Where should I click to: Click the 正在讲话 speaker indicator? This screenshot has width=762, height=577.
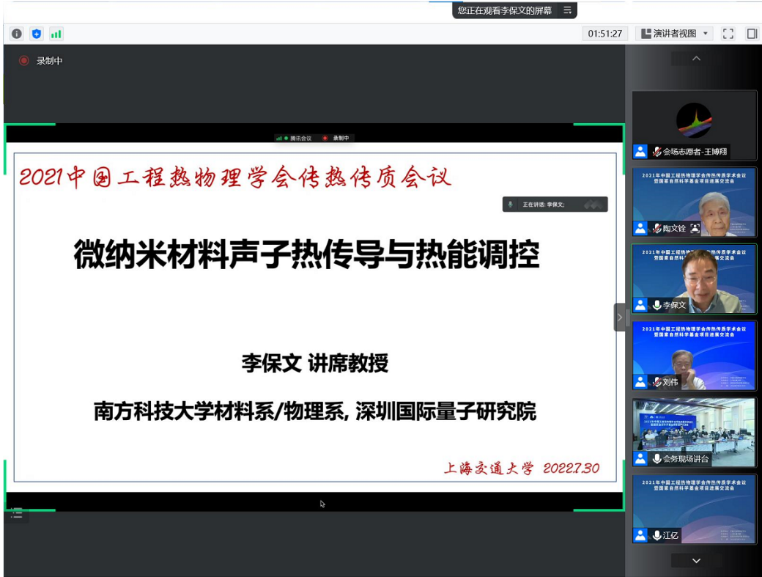pos(555,205)
